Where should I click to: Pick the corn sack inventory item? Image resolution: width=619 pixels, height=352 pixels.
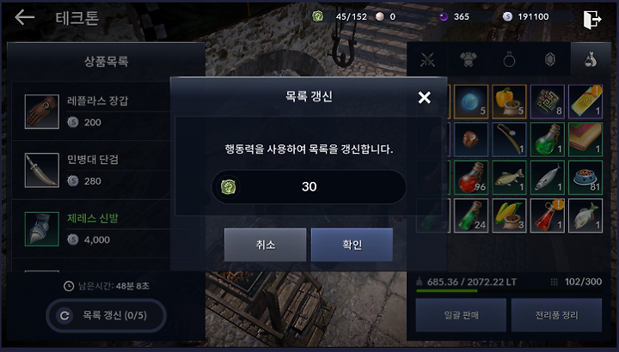point(509,215)
